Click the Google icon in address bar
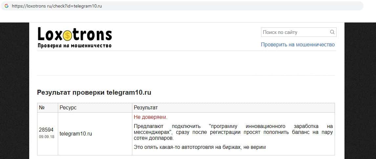 click(6, 6)
